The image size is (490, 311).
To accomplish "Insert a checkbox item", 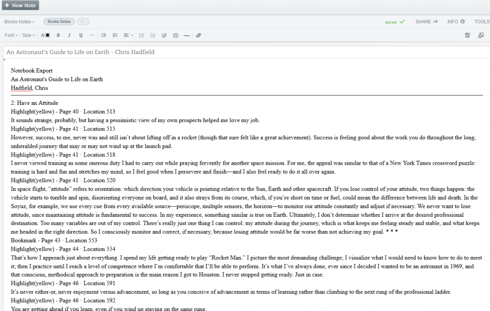I will [x=164, y=35].
